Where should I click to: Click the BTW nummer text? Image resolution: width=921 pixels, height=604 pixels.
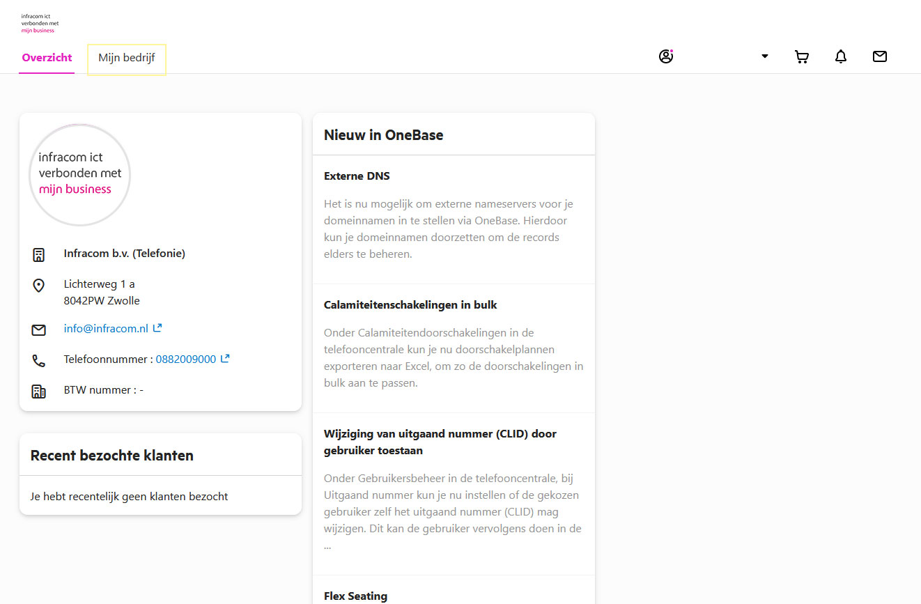point(104,390)
